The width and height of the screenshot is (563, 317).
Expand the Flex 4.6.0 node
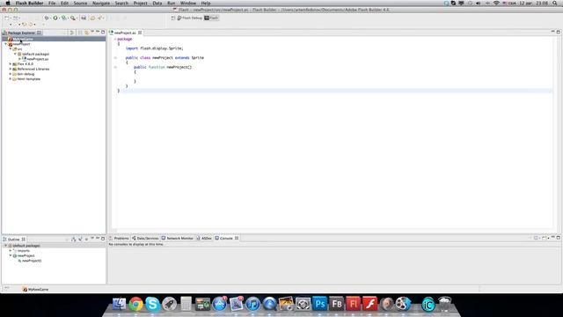pyautogui.click(x=11, y=63)
